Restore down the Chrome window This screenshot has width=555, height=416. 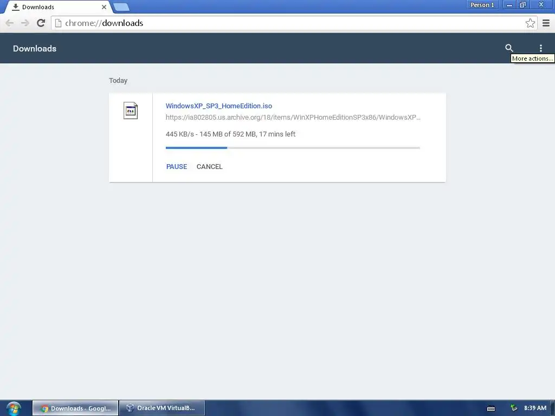pyautogui.click(x=522, y=5)
